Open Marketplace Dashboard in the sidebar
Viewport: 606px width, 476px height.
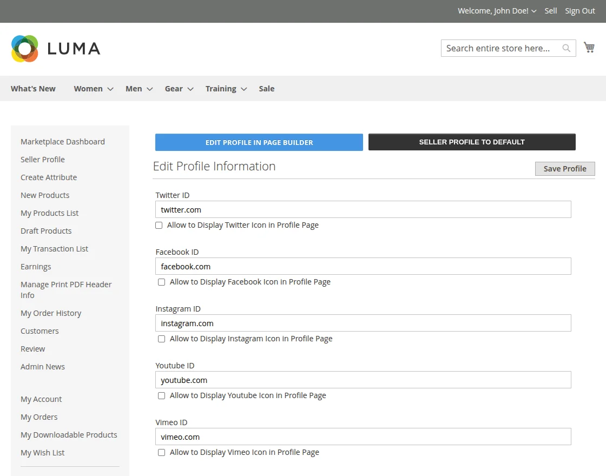[63, 142]
